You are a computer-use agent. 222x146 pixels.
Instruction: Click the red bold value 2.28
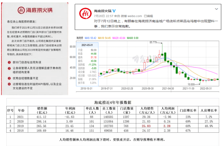click(x=167, y=126)
